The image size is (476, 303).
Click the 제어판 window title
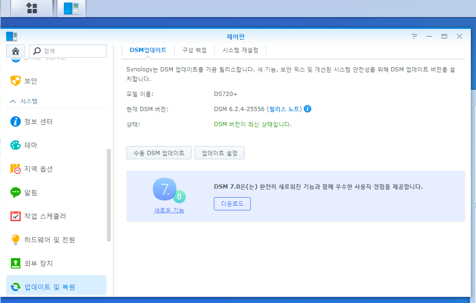(x=236, y=37)
